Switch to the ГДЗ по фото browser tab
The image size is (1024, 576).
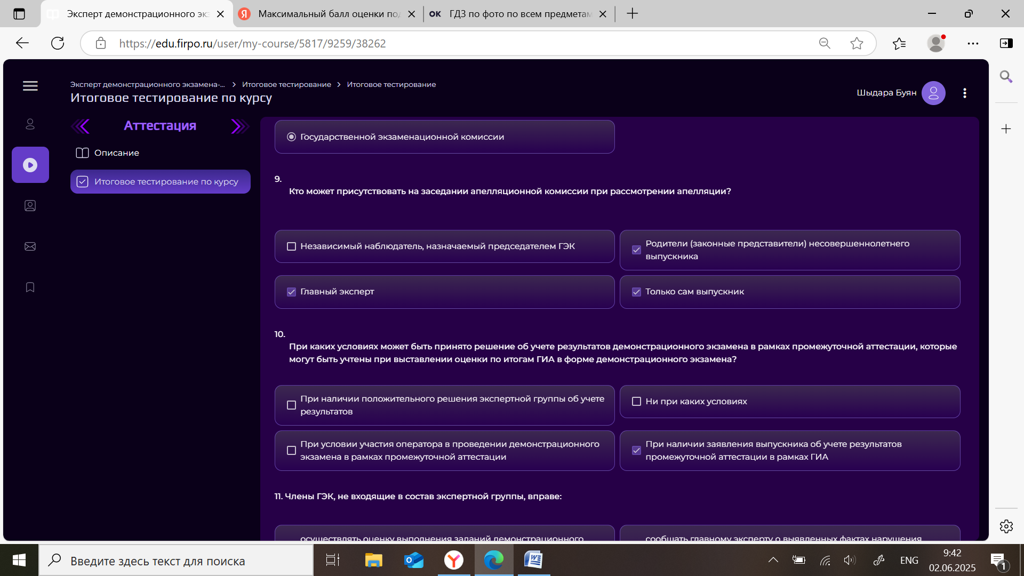click(520, 14)
